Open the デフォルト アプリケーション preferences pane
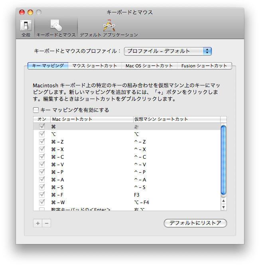Image resolution: width=260 pixels, height=268 pixels. (109, 28)
